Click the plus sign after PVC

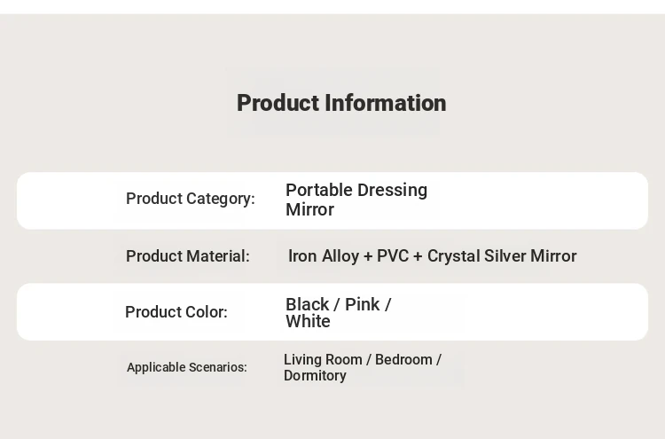pyautogui.click(x=418, y=256)
